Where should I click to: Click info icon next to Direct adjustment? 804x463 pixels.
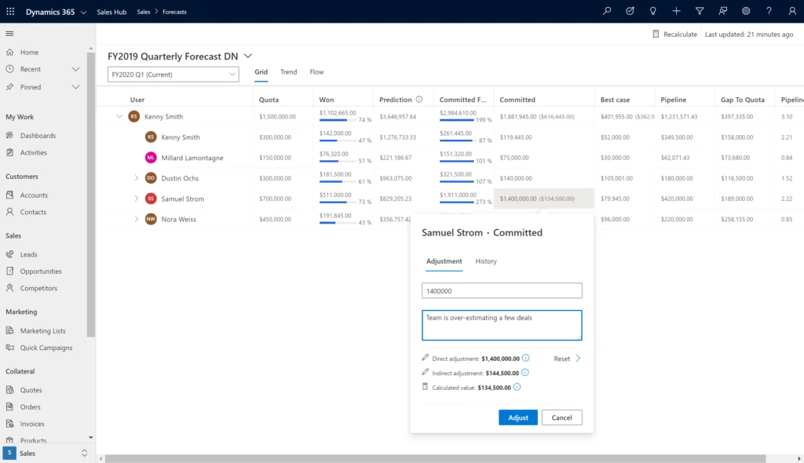(525, 358)
